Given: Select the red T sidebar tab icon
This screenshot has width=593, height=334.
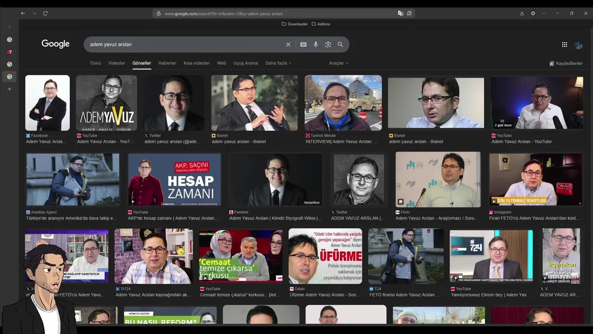Looking at the screenshot, I should (9, 52).
